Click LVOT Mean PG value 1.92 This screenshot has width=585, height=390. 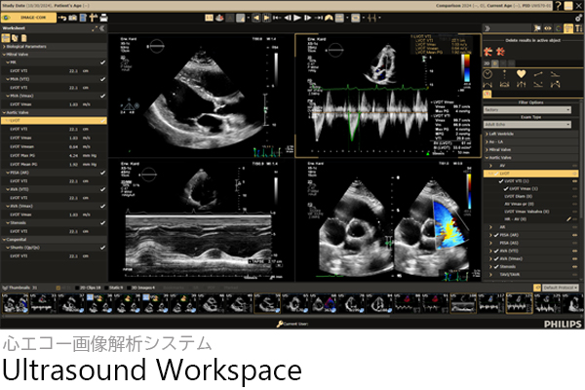73,164
